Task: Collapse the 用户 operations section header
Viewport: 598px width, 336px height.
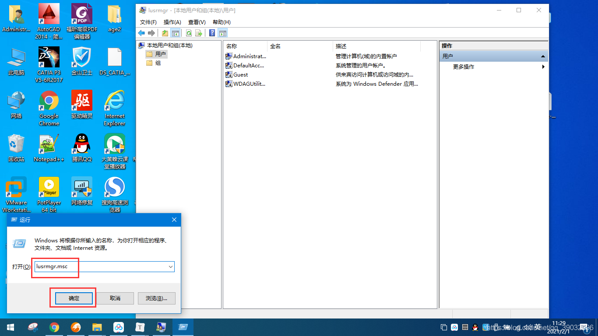Action: (x=543, y=56)
